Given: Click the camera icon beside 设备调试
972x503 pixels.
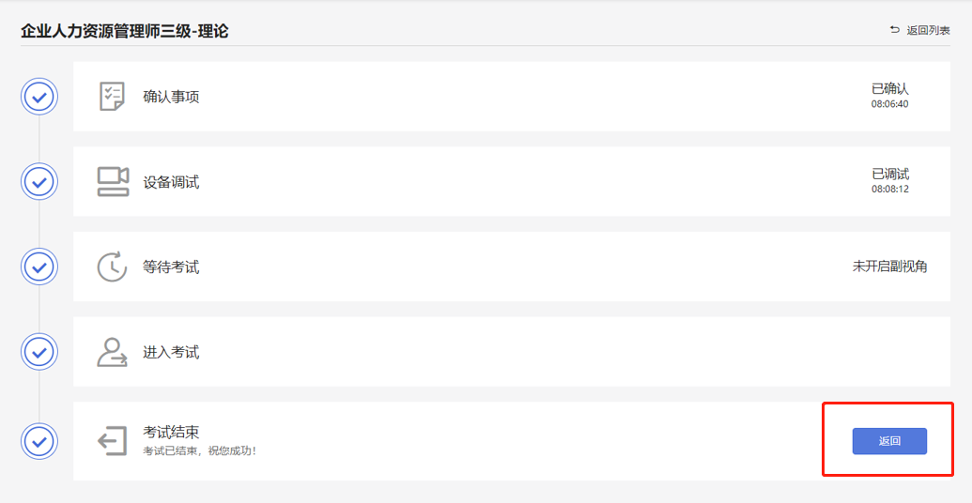Looking at the screenshot, I should coord(113,181).
